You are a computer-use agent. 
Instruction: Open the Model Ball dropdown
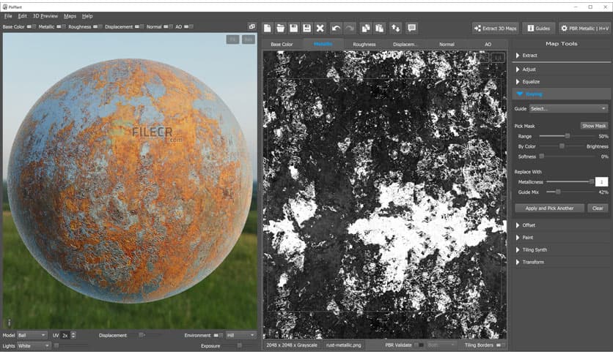tap(33, 335)
